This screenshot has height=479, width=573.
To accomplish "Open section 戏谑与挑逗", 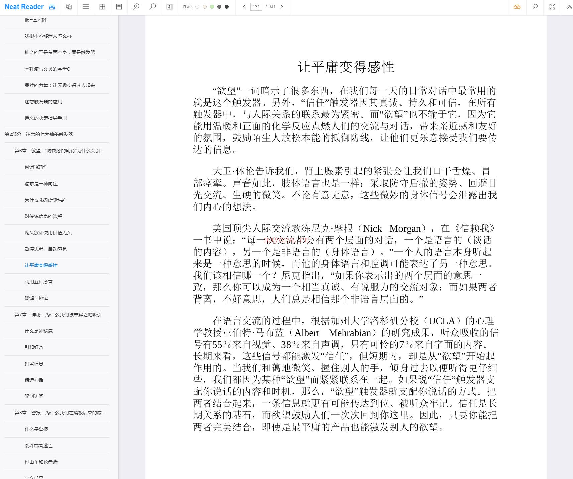I will tap(36, 298).
